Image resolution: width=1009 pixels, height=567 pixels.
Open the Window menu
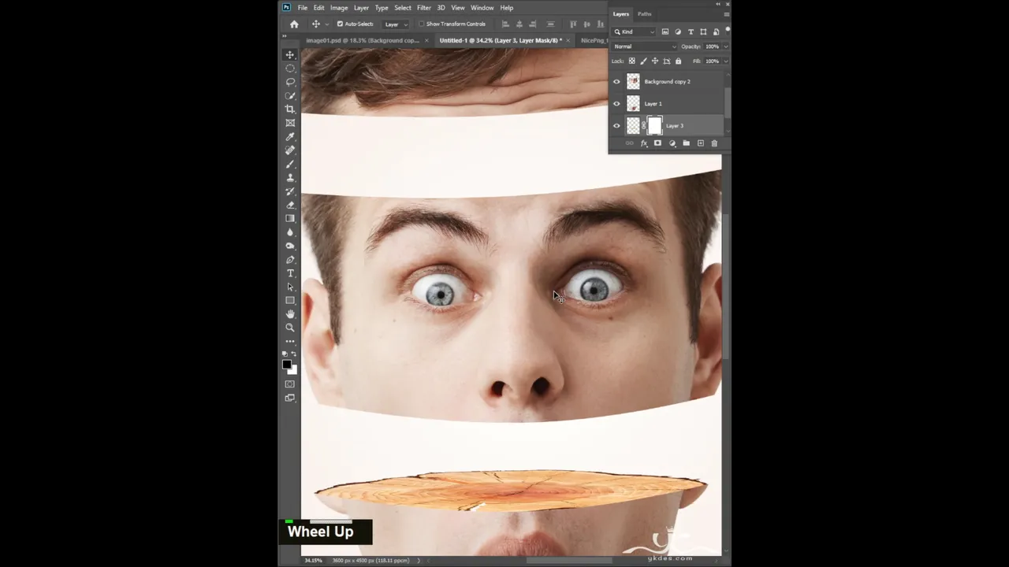point(482,8)
